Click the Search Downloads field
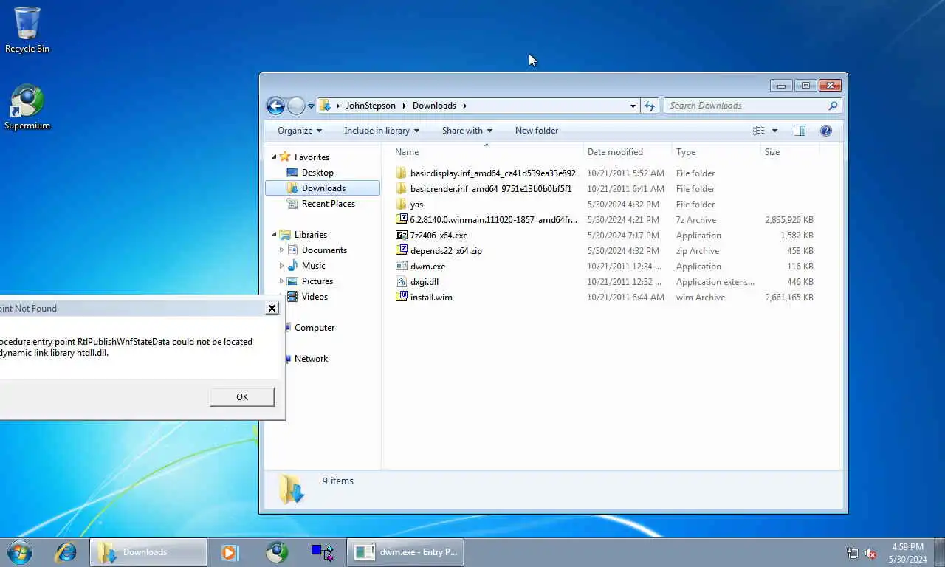This screenshot has width=945, height=567. coord(744,106)
